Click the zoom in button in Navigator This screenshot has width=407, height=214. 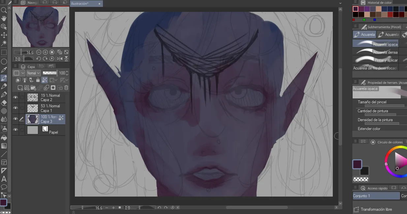tap(45, 52)
